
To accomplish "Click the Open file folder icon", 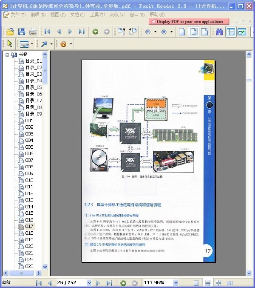I will click(x=10, y=32).
